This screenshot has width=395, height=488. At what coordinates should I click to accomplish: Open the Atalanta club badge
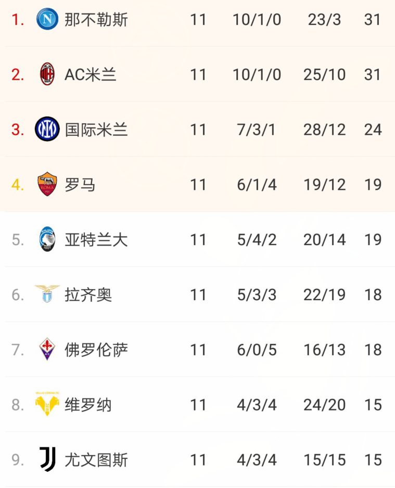pos(47,239)
